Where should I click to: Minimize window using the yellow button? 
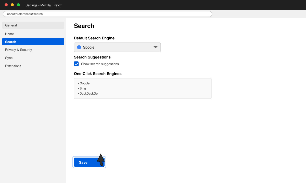(x=12, y=5)
